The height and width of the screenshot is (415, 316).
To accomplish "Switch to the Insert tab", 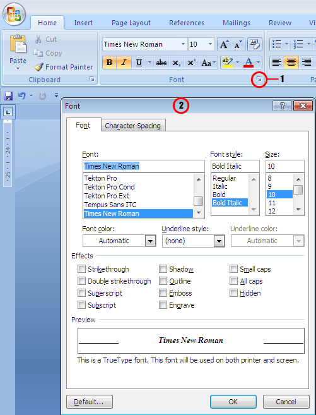I will pos(83,23).
